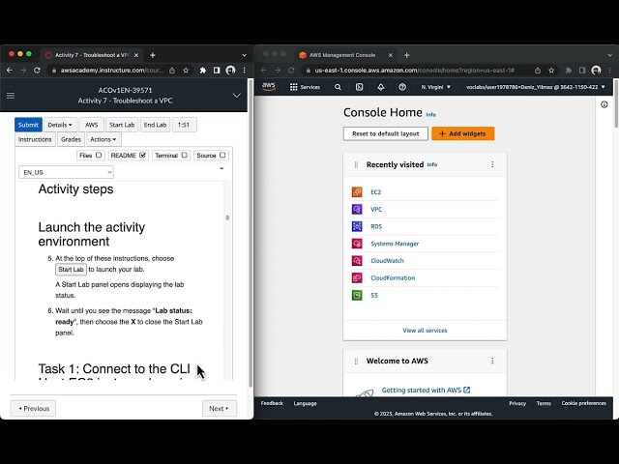The height and width of the screenshot is (464, 619).
Task: Open Recently visited widget options menu
Action: [492, 164]
